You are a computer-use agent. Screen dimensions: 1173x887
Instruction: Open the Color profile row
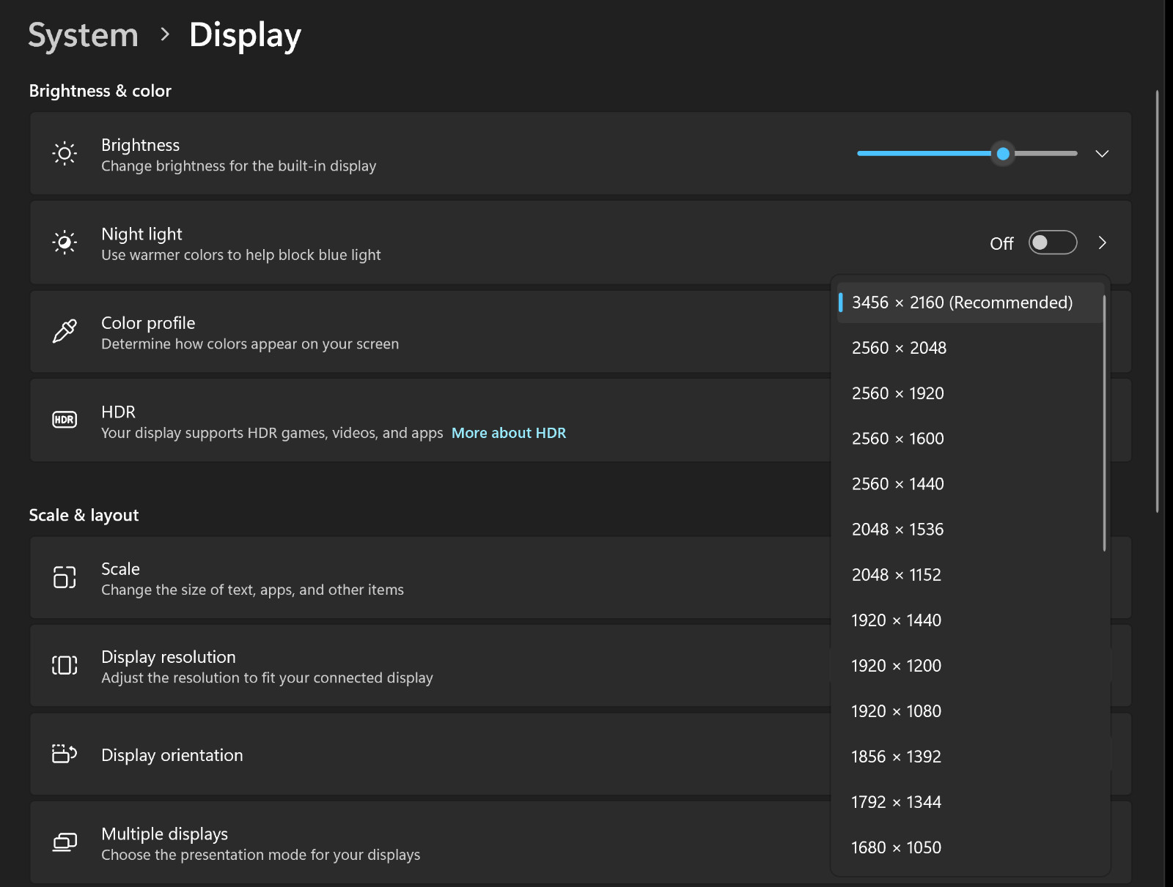(x=430, y=332)
